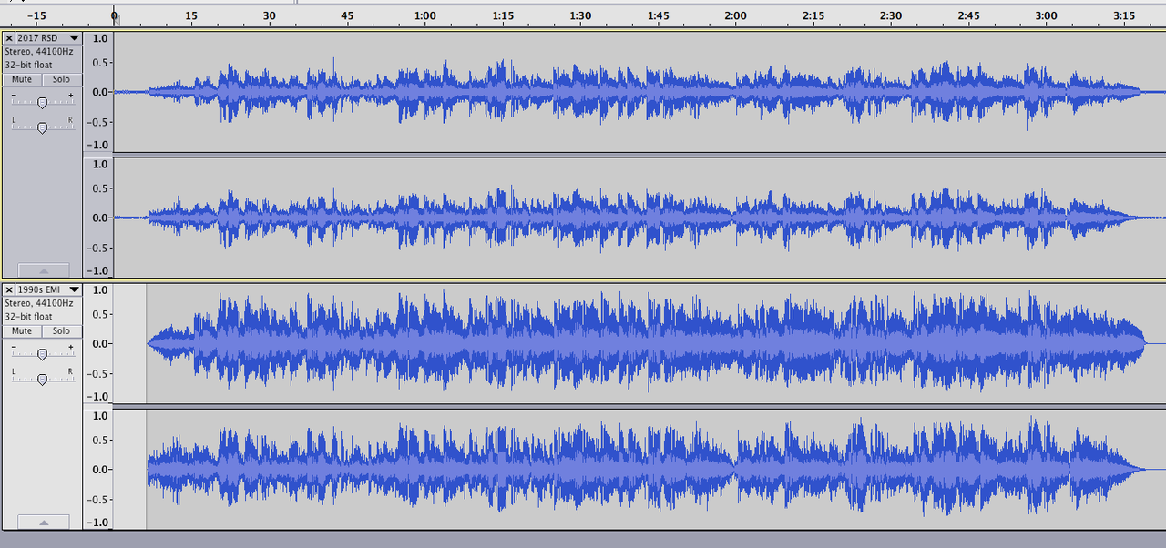Click the 2017 RSD pan slider
This screenshot has width=1166, height=548.
click(x=42, y=127)
